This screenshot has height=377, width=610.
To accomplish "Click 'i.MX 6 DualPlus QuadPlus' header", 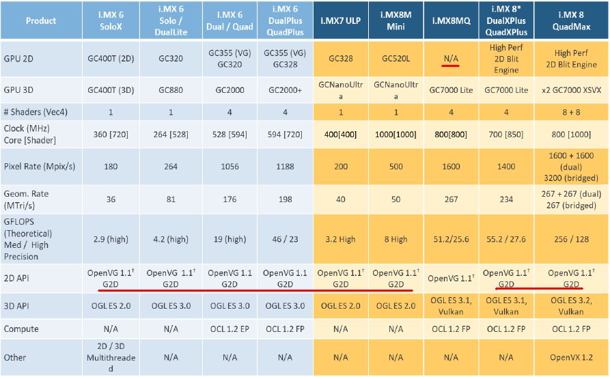I will point(285,20).
